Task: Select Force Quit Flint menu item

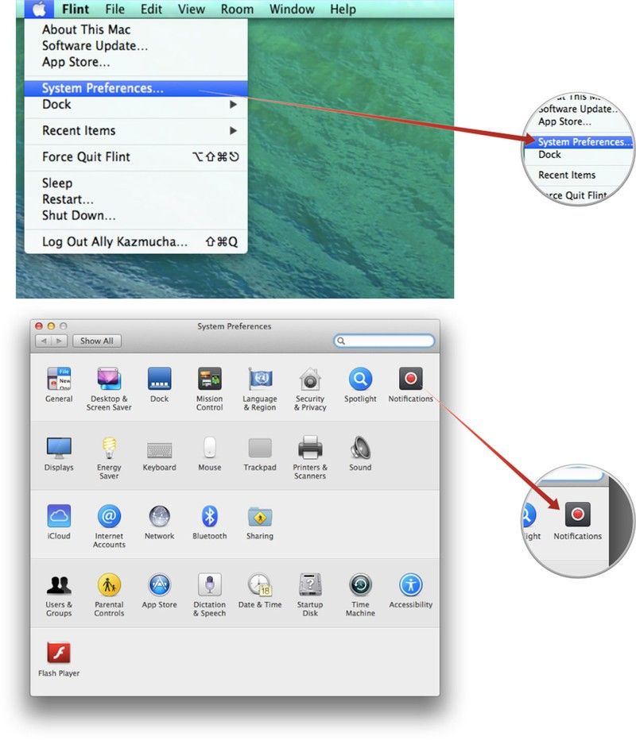Action: click(x=86, y=157)
